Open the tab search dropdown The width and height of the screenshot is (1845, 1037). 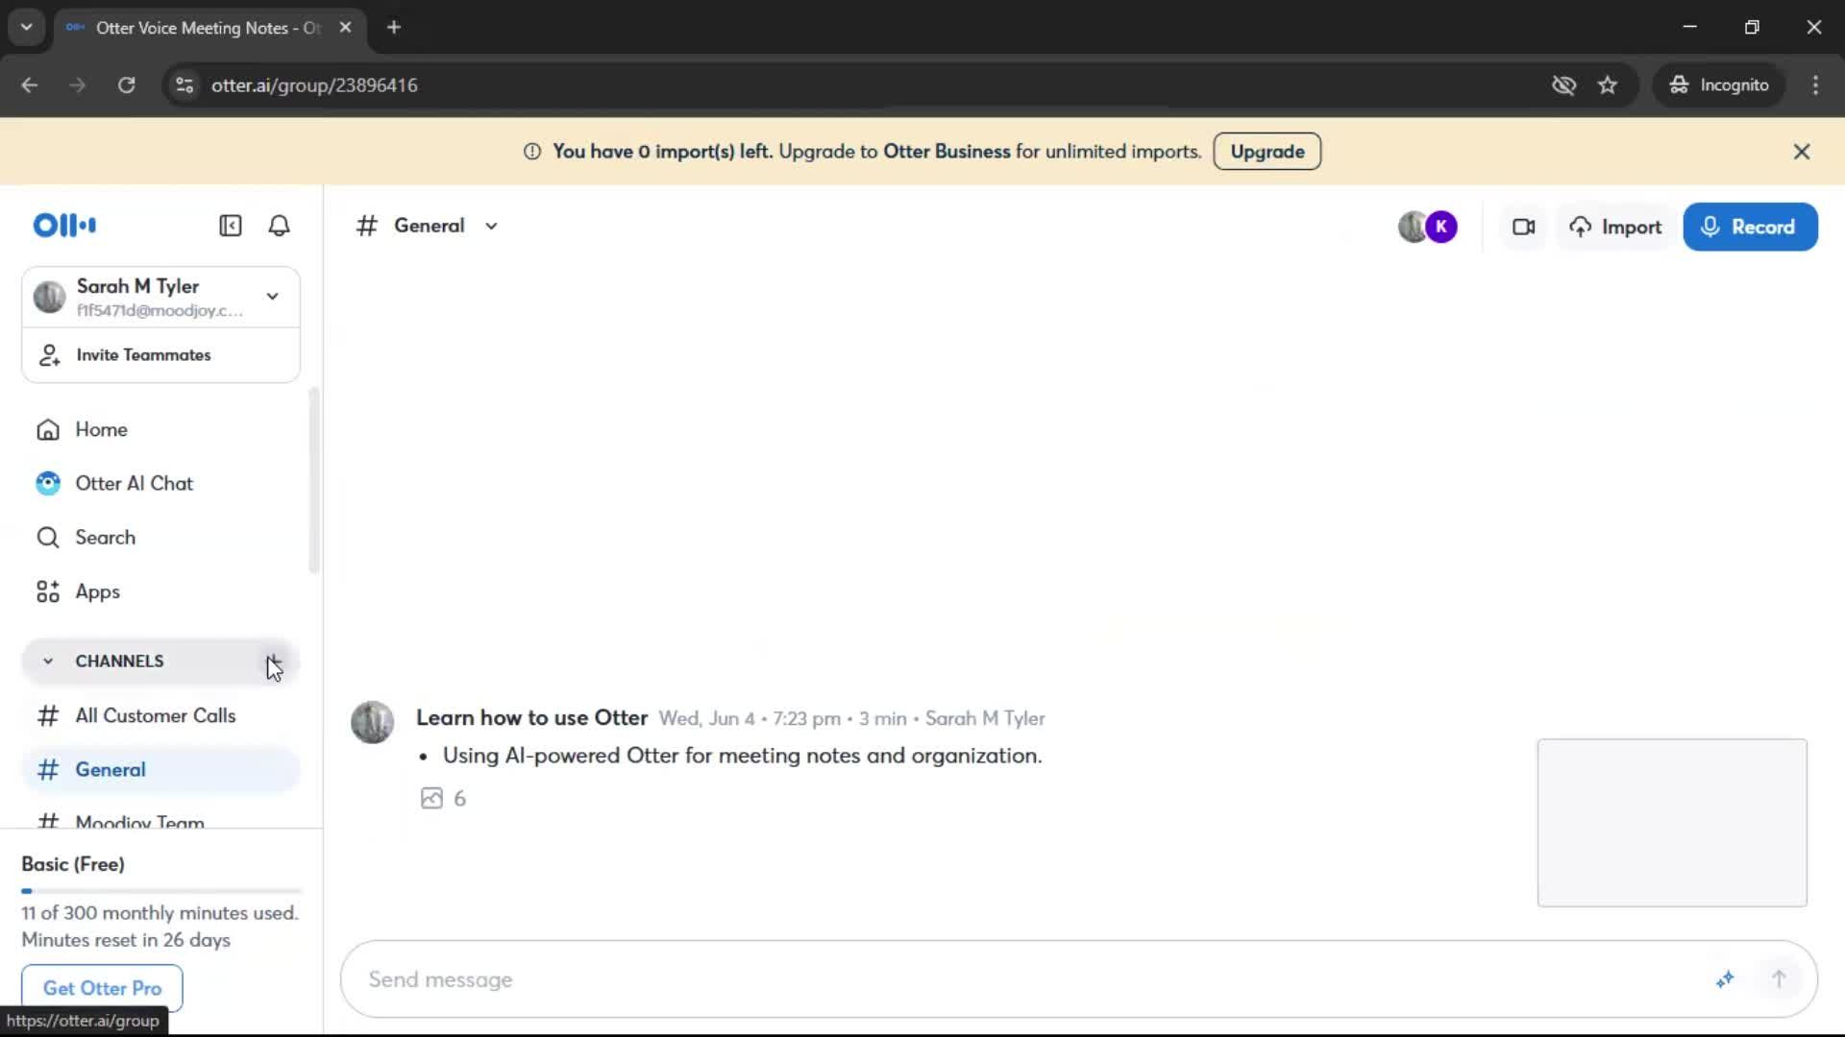(27, 27)
